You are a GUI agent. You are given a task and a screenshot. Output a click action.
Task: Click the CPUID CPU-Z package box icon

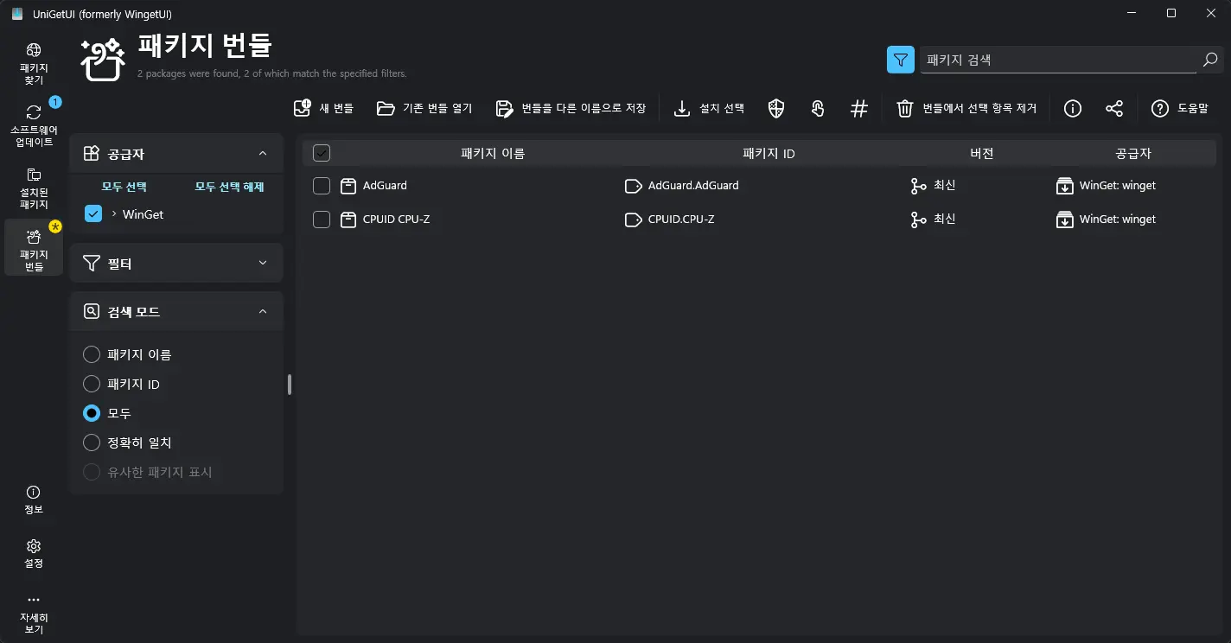point(348,220)
